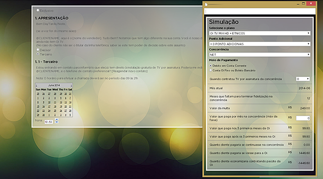Select the Terceiro radio button

(38, 54)
